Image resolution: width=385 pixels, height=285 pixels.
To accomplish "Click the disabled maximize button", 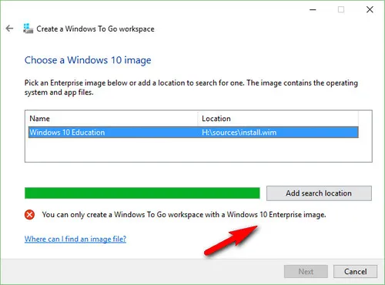I will [341, 9].
